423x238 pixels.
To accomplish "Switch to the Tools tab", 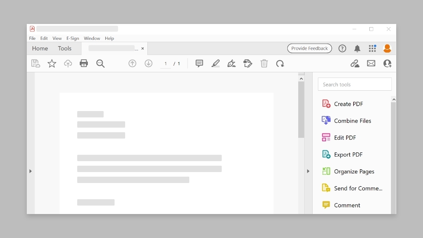I will point(65,49).
